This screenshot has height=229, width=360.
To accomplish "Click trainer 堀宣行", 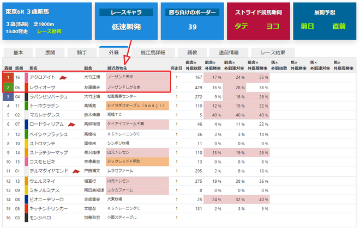I will tap(90, 181).
